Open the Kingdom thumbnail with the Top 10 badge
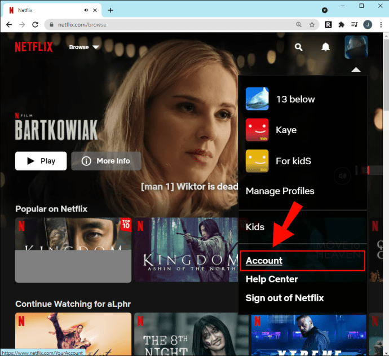 point(73,250)
